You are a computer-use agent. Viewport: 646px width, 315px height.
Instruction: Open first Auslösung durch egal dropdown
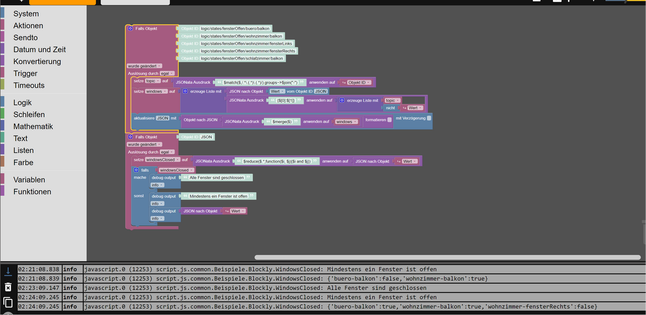(x=168, y=73)
